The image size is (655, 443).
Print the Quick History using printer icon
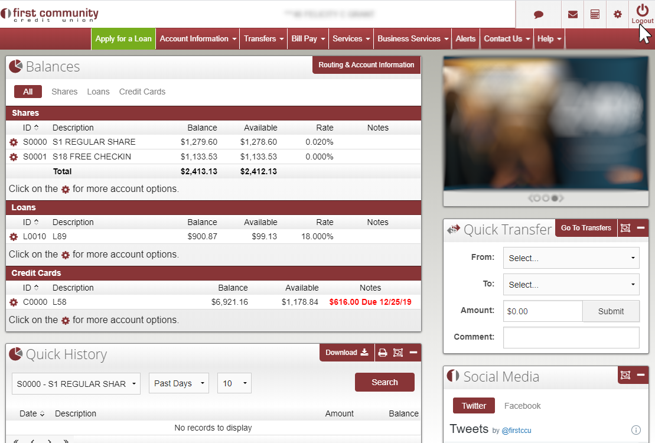click(382, 353)
